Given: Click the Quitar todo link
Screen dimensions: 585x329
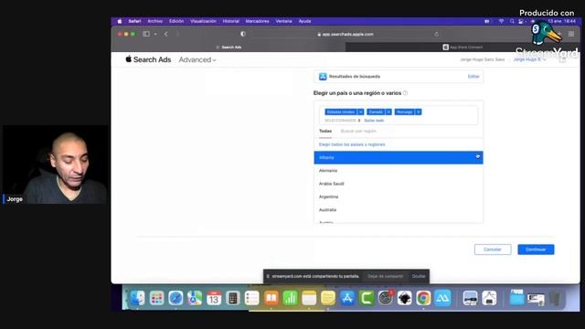Looking at the screenshot, I should coord(374,121).
